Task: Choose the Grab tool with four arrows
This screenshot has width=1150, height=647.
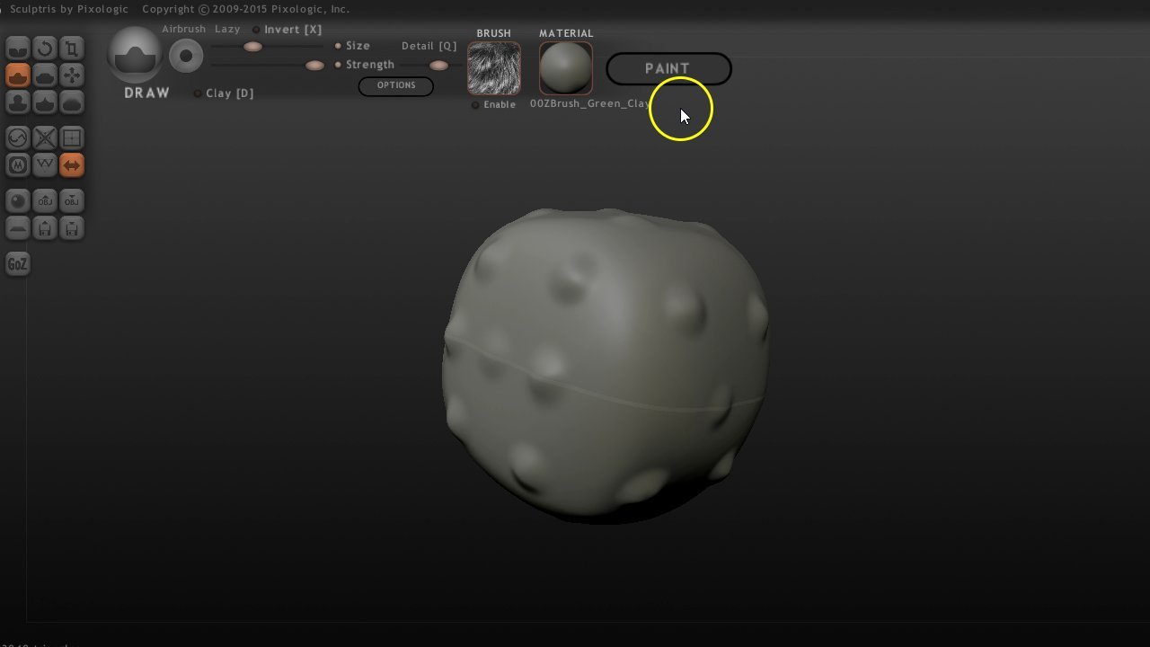Action: [x=72, y=75]
